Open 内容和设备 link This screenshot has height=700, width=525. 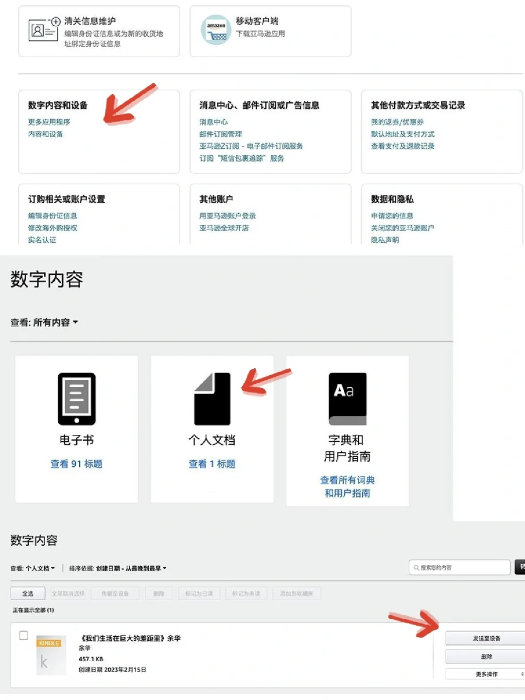click(45, 134)
